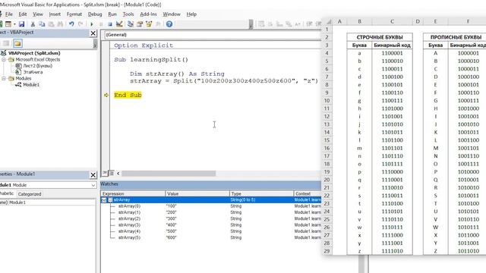Image resolution: width=486 pixels, height=273 pixels.
Task: Open the Window menu
Action: 172,14
